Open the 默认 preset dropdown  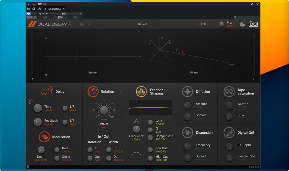[65, 14]
